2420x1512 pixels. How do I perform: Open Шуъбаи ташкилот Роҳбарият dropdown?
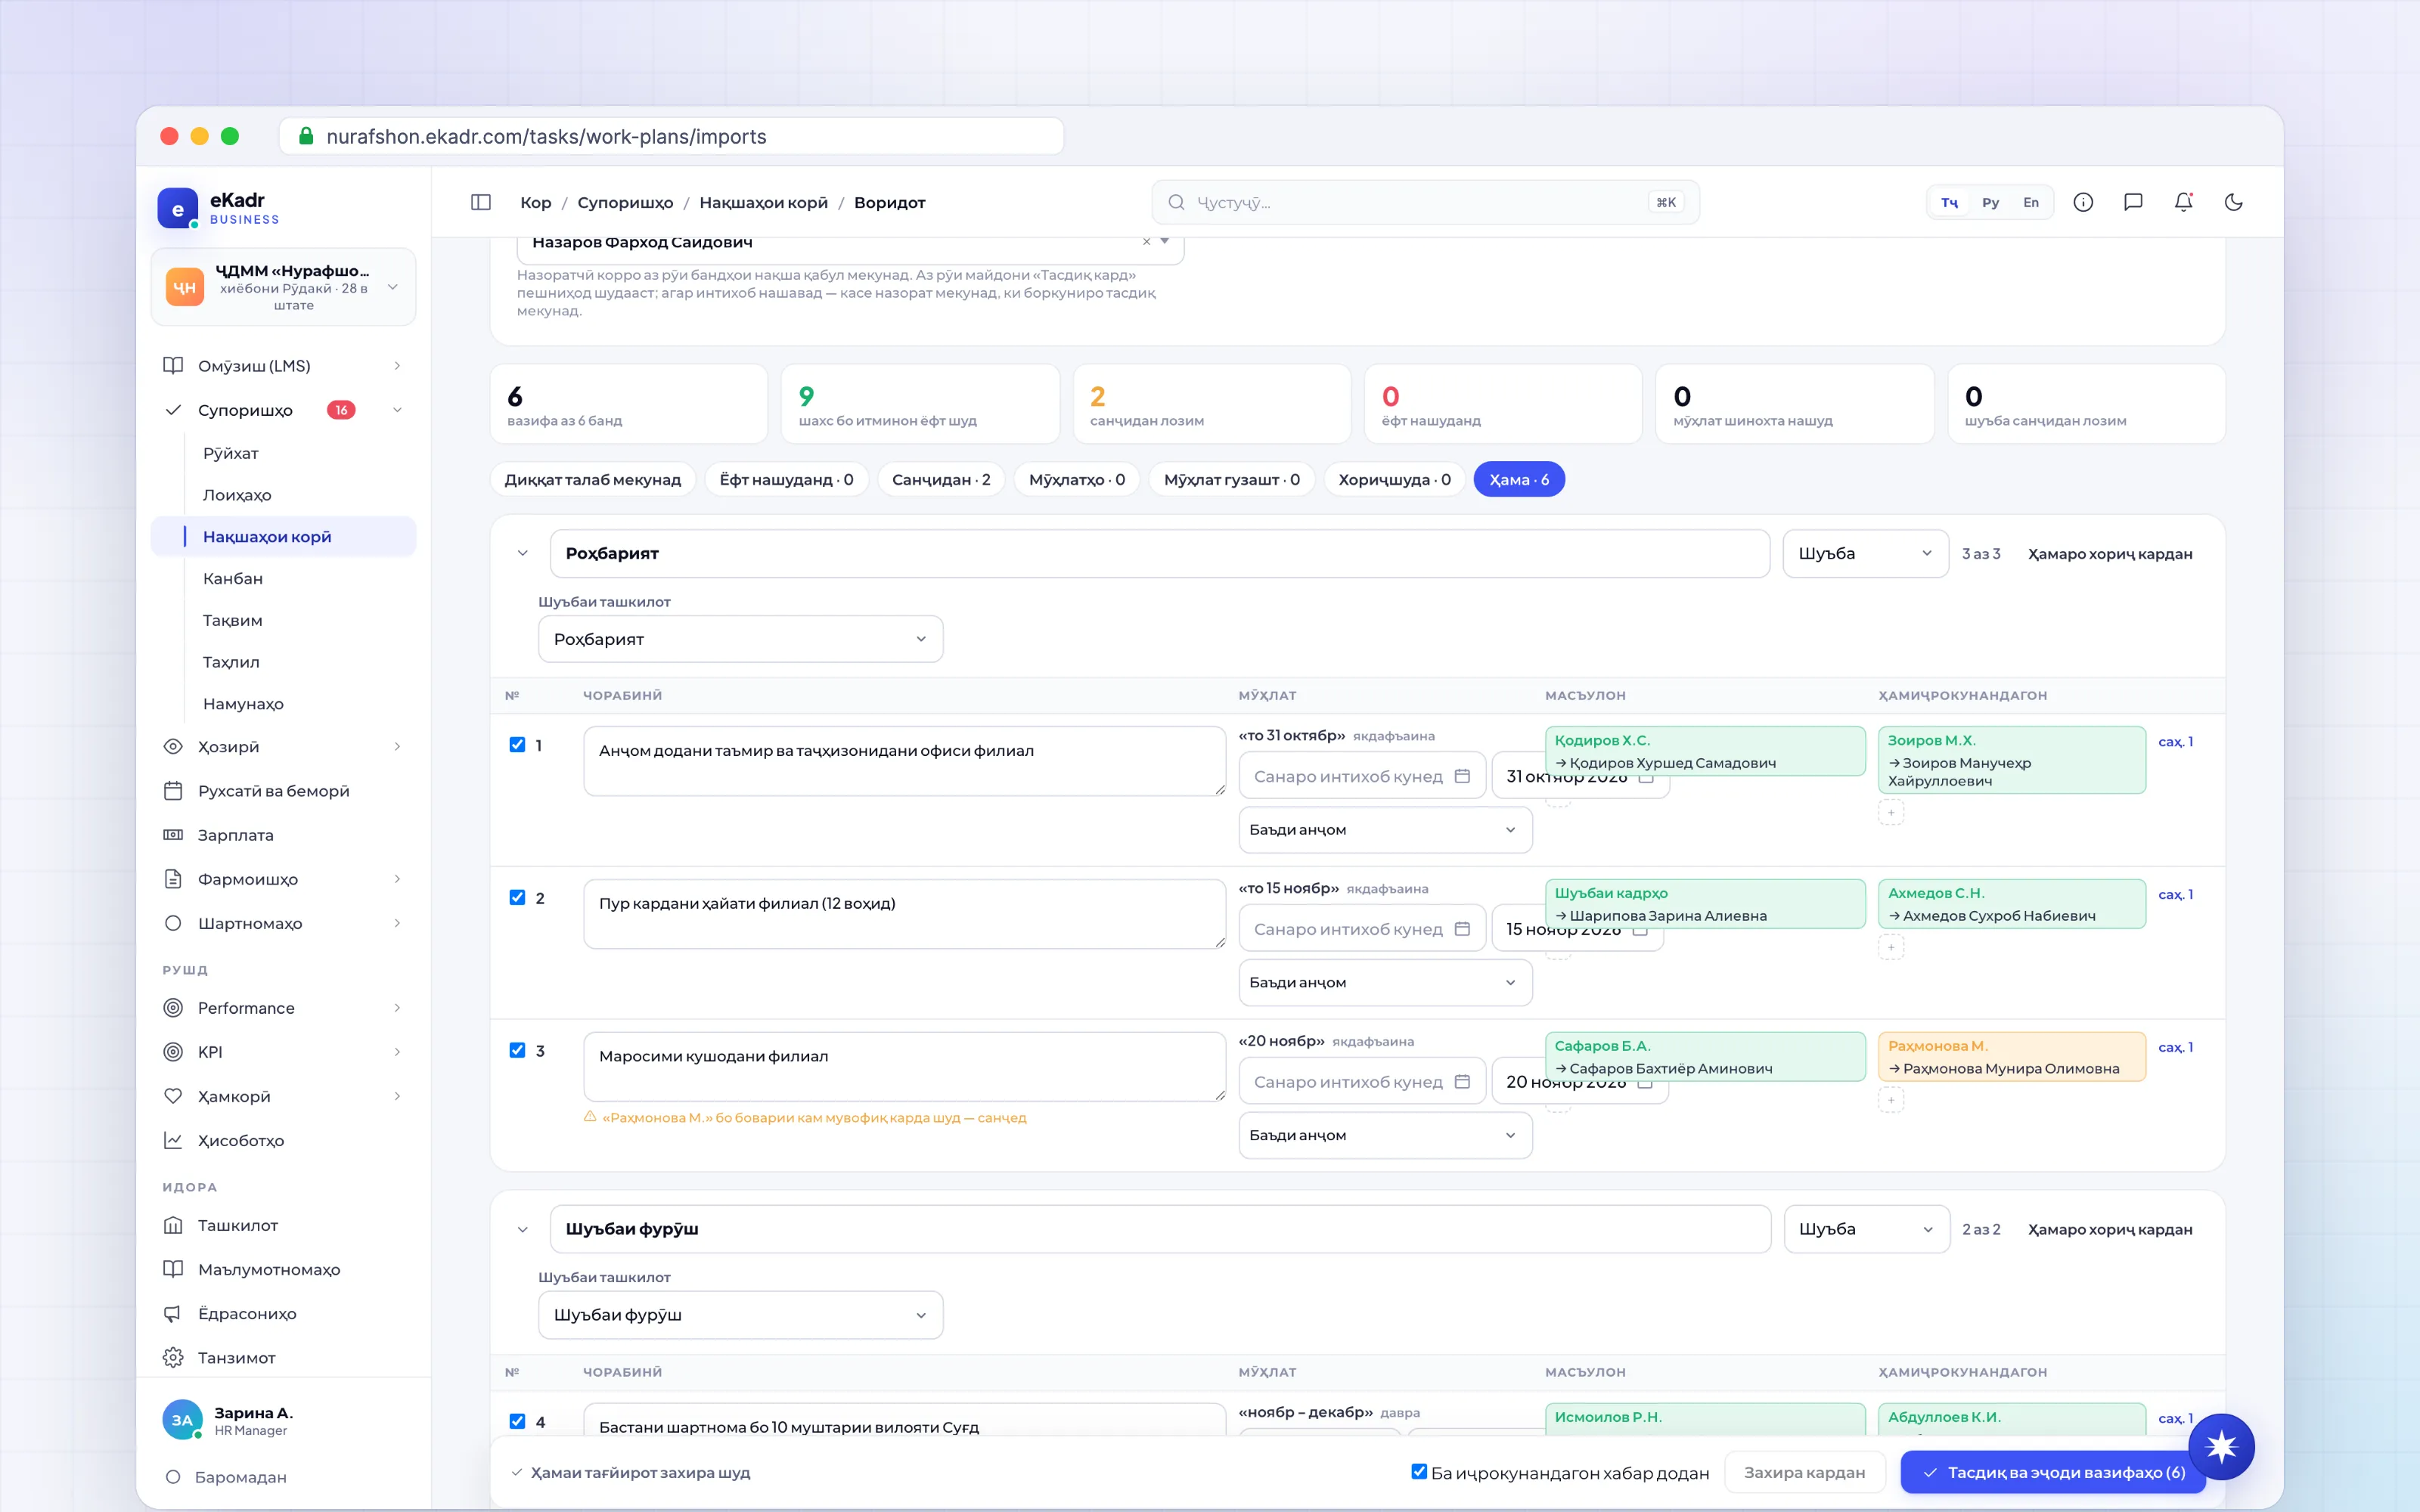(x=740, y=639)
